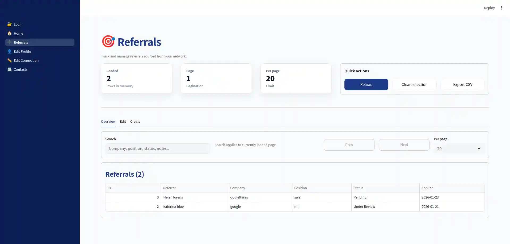Switch to the Edit tab
This screenshot has height=244, width=510.
click(x=123, y=121)
